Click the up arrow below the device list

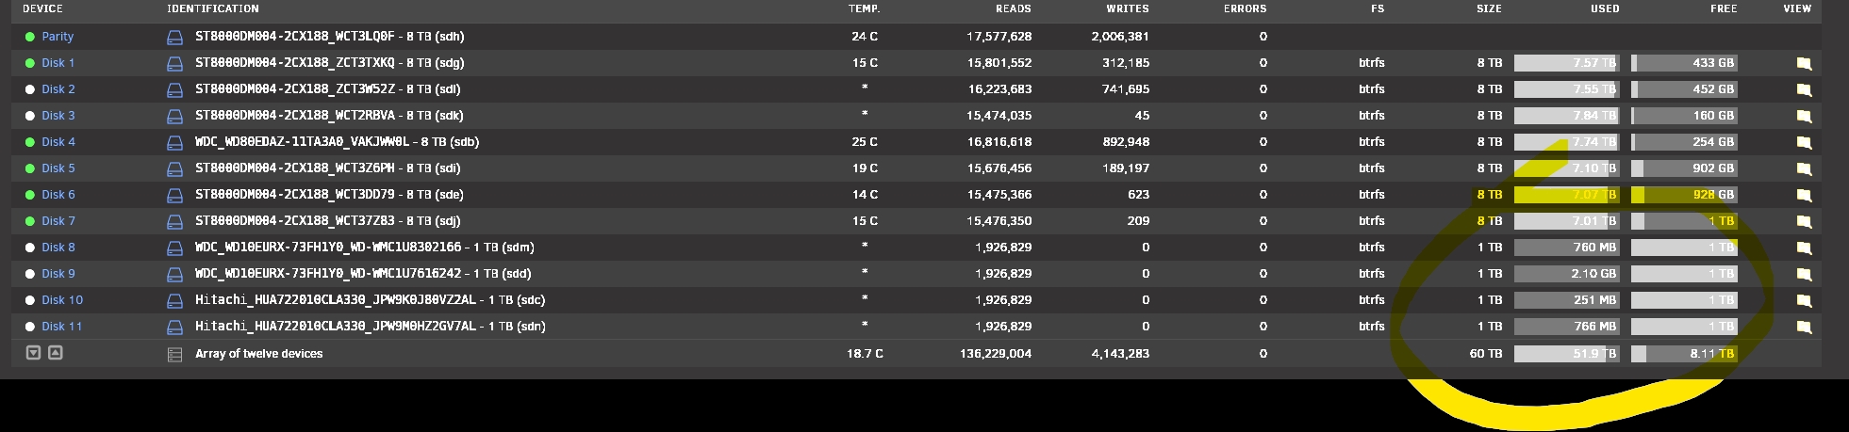[56, 353]
